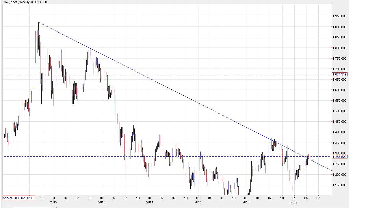Screen dimensions: 368x208
Task: Click the 1.250,000 price axis label
Action: 340,164
